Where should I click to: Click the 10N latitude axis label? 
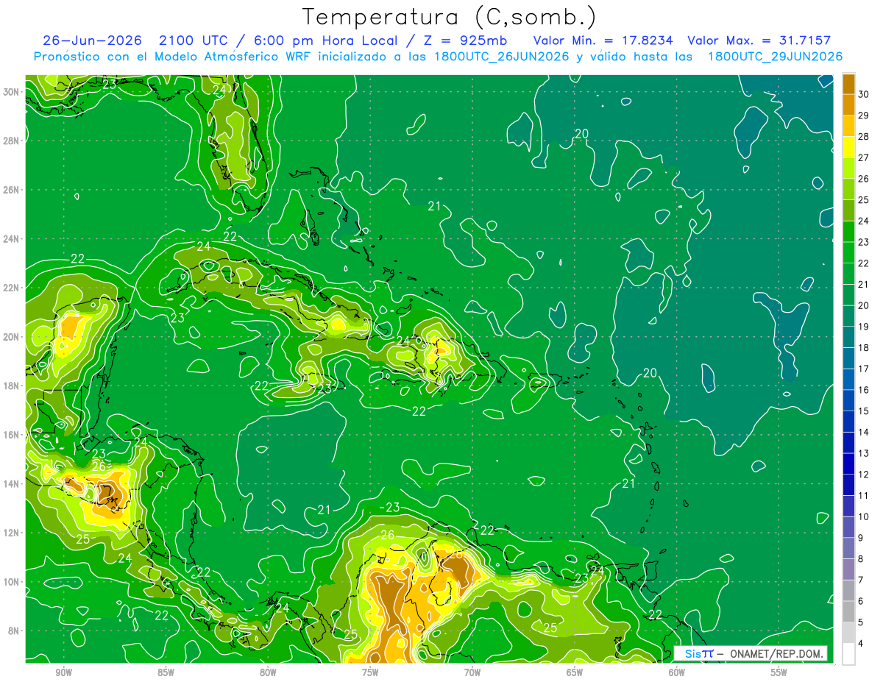[x=12, y=582]
